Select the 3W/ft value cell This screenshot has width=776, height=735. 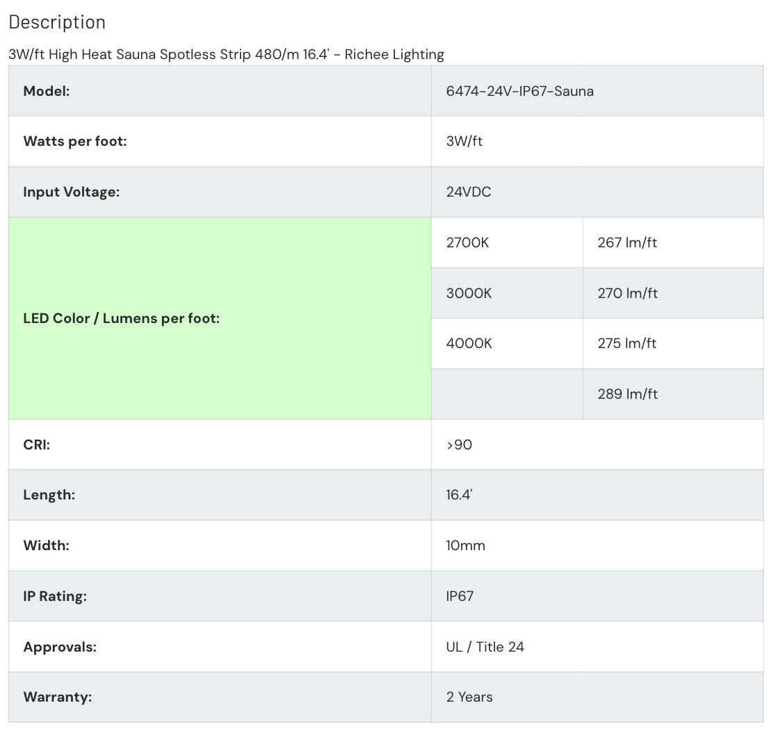tap(597, 141)
